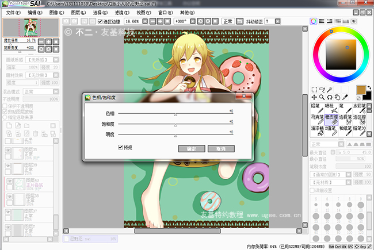Choose the 喷枪 airbrush tool
Image resolution: width=374 pixels, height=250 pixels.
click(331, 108)
